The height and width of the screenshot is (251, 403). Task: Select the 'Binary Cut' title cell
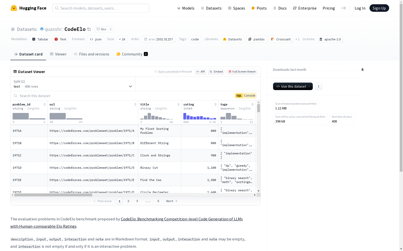160,168
